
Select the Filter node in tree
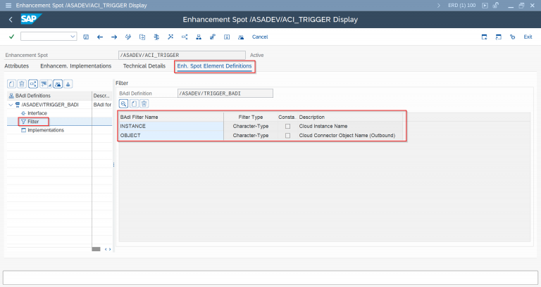coord(33,122)
